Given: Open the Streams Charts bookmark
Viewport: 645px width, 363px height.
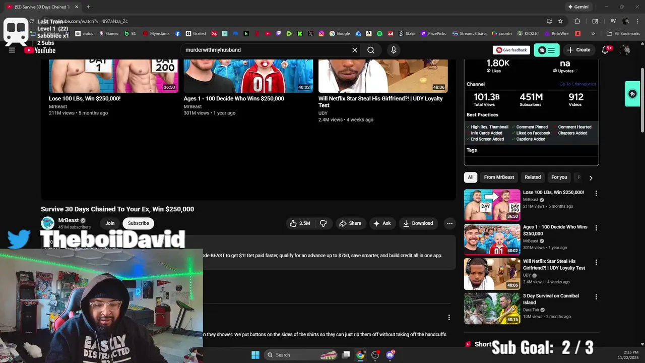Looking at the screenshot, I should [x=469, y=34].
